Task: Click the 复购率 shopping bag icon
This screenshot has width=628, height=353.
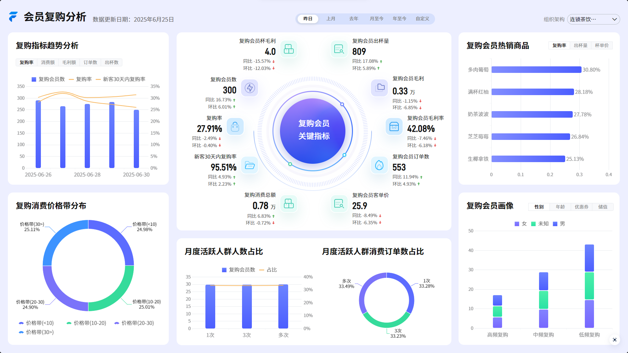Action: [235, 126]
